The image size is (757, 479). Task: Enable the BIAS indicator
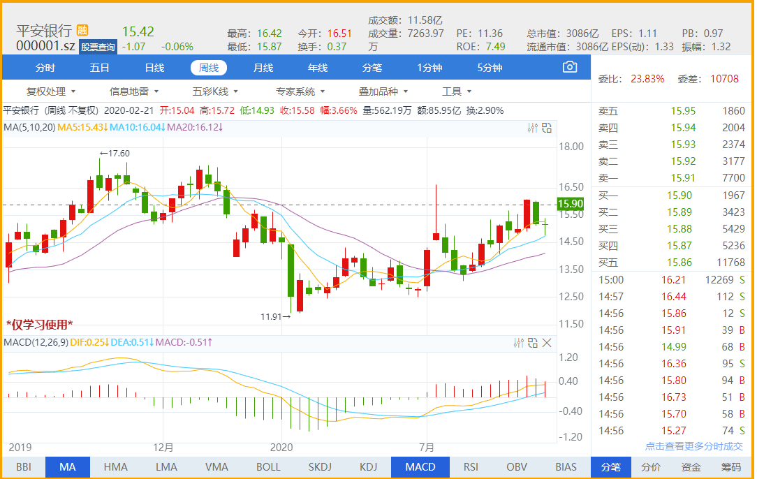pyautogui.click(x=566, y=467)
